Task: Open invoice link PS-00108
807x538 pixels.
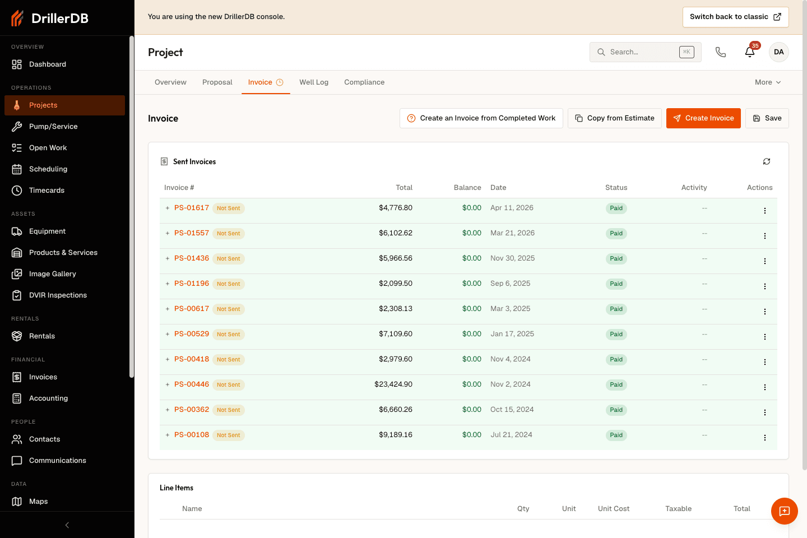Action: coord(192,435)
